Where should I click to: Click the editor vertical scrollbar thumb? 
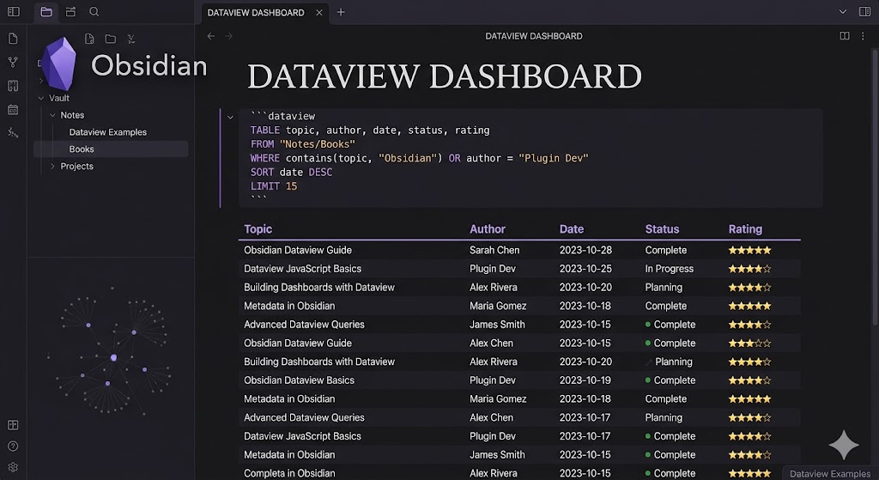click(875, 185)
